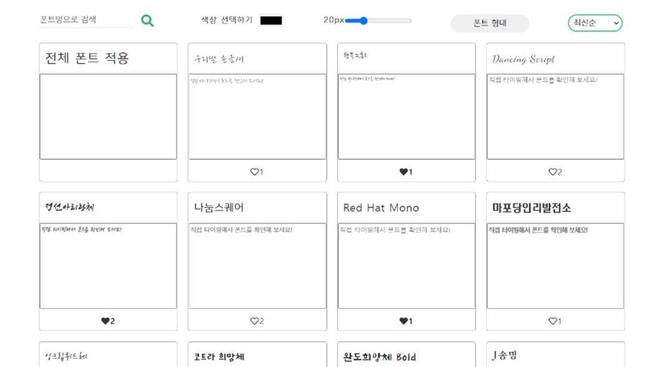Unlike the 정선아리랑체 font heart
The image size is (659, 367).
[x=105, y=321]
